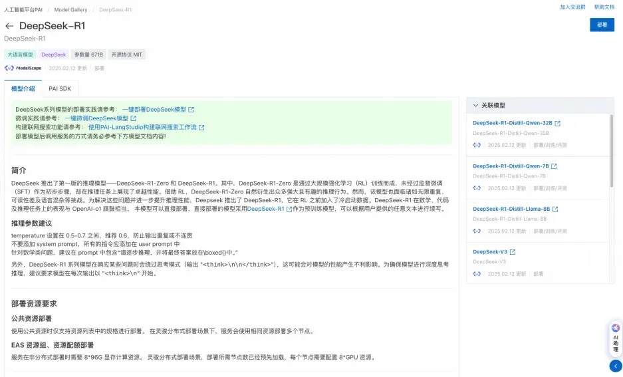Open external icon beside DeepSeek-R1-Distill-Qwen-32B

click(x=557, y=124)
